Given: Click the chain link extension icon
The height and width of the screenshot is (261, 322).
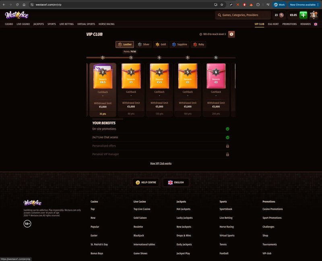Looking at the screenshot, I should 231,4.
